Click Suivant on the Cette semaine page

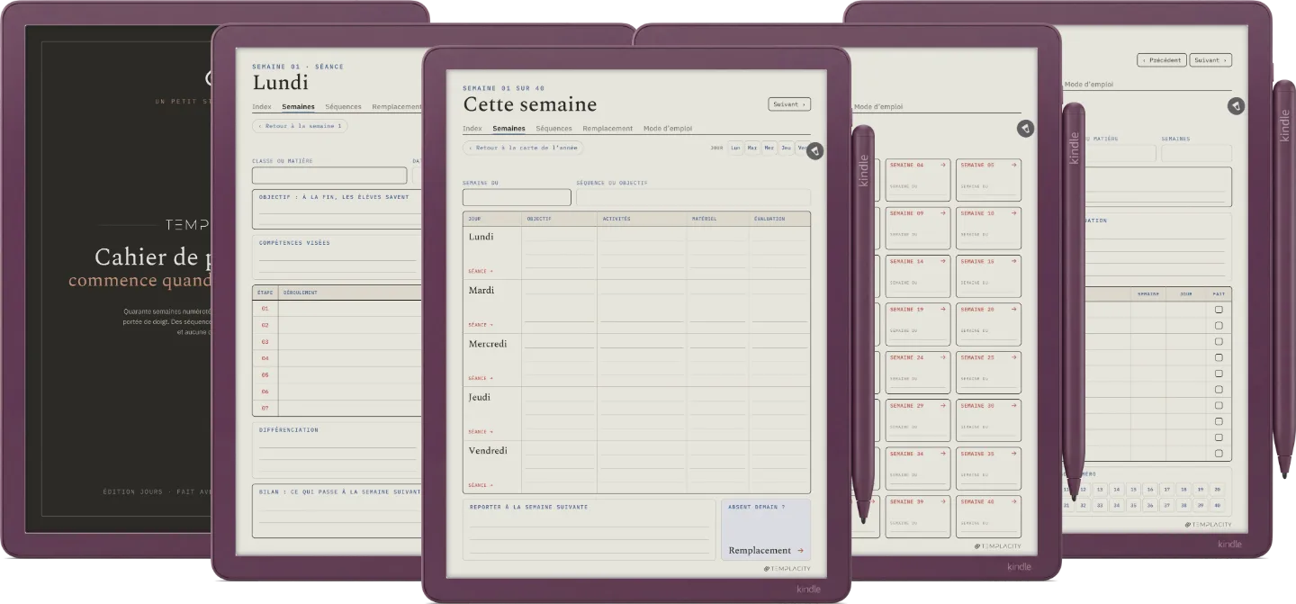(789, 104)
